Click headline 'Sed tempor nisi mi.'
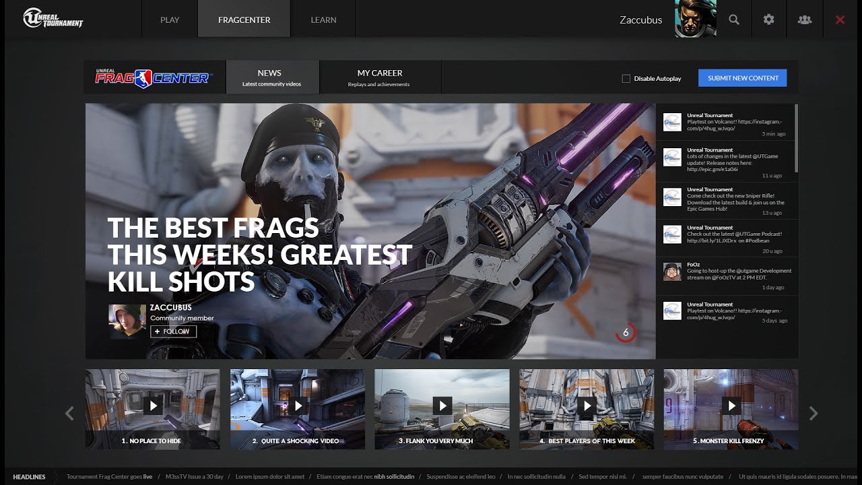The height and width of the screenshot is (485, 862). click(x=603, y=477)
